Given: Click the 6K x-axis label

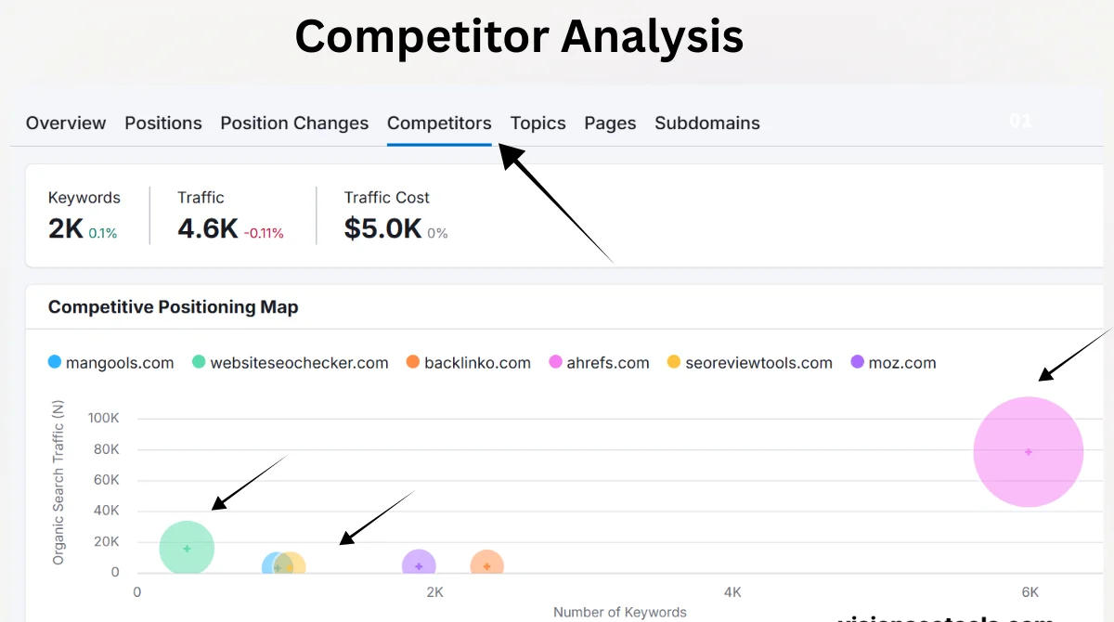Looking at the screenshot, I should pyautogui.click(x=1030, y=591).
